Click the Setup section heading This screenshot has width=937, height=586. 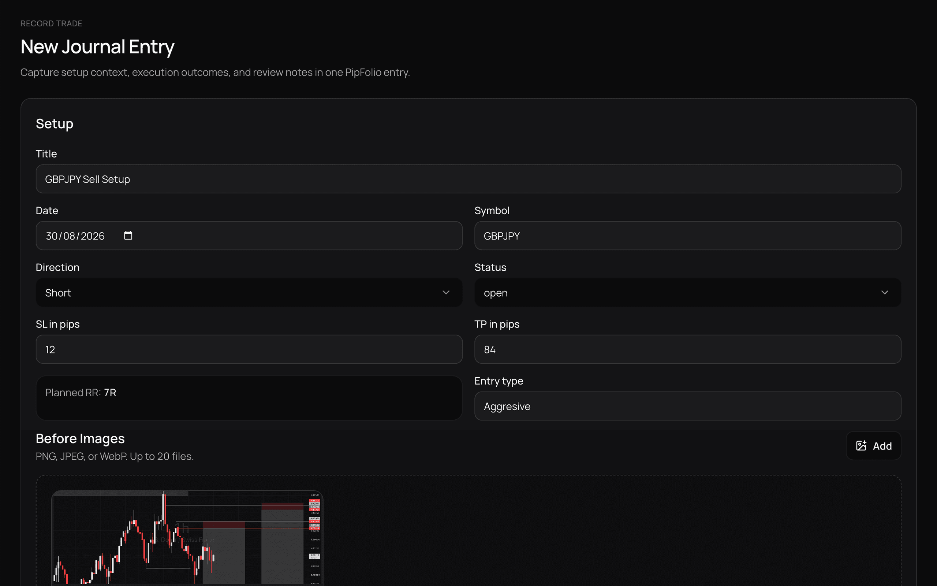(x=55, y=124)
